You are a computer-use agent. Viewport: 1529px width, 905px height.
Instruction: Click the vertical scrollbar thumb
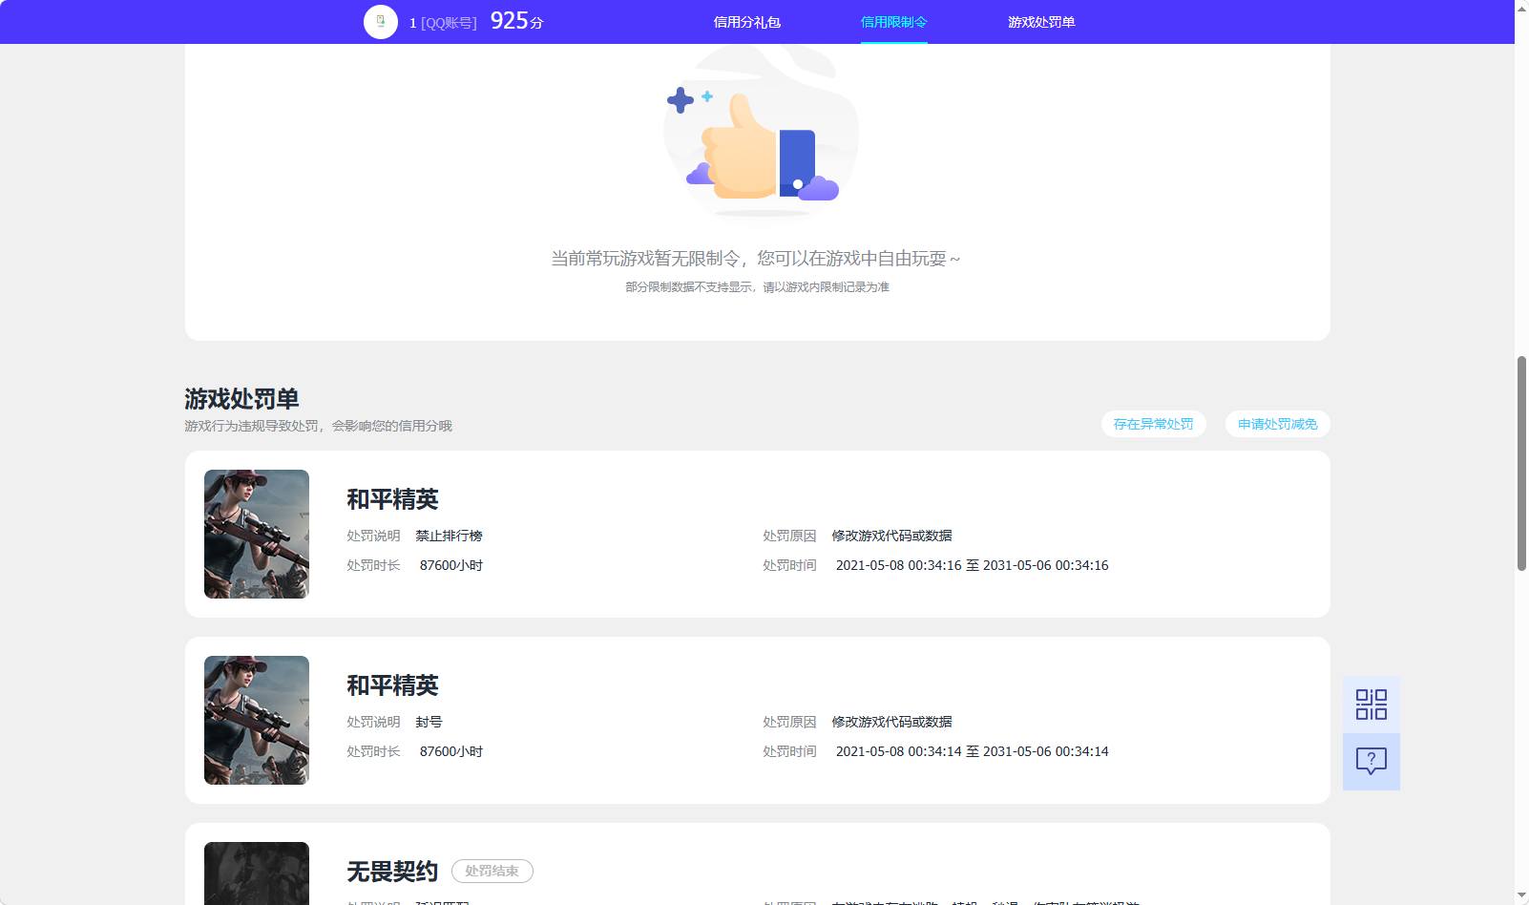tap(1521, 463)
